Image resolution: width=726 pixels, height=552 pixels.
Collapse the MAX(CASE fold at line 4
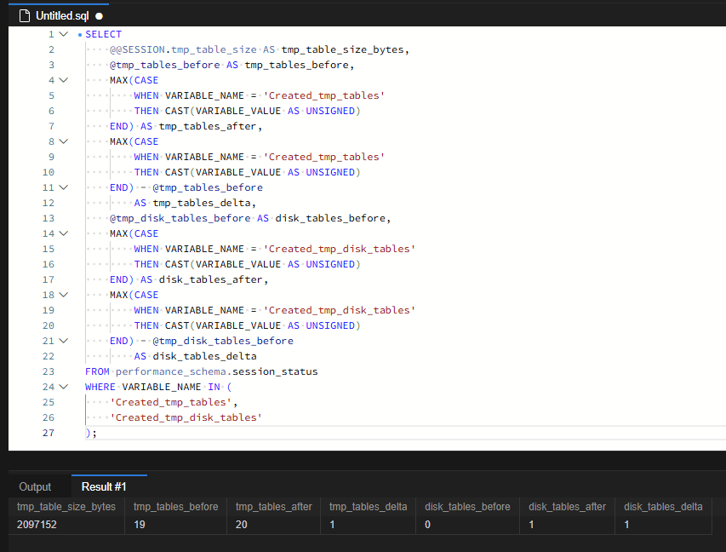coord(64,80)
